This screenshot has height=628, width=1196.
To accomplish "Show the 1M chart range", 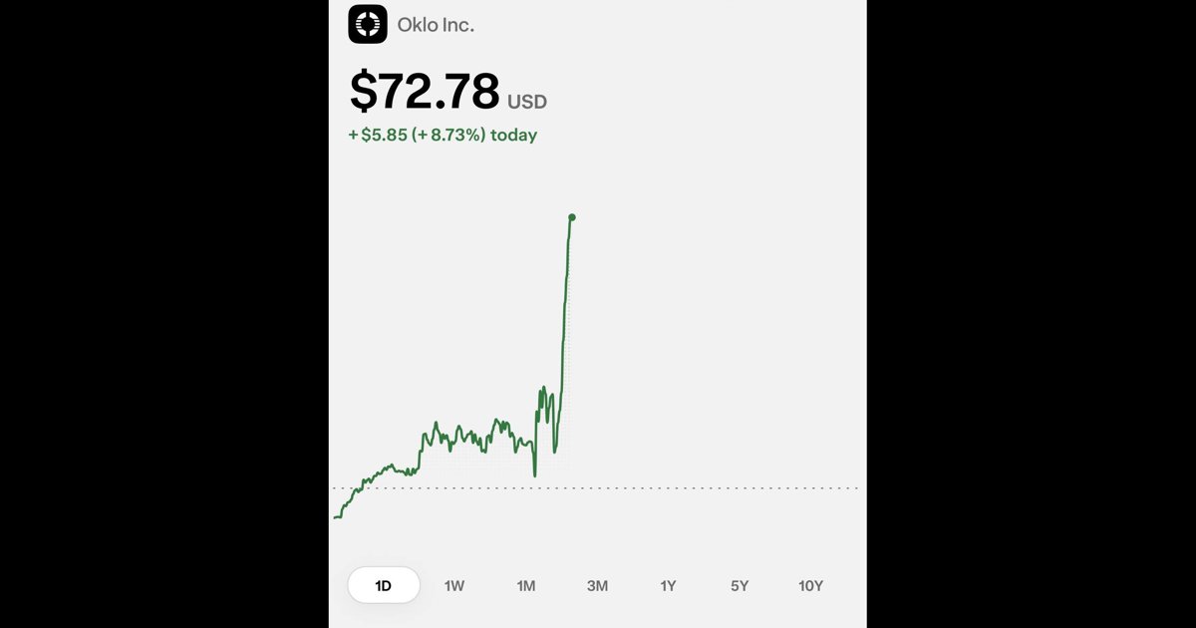I will pos(526,585).
